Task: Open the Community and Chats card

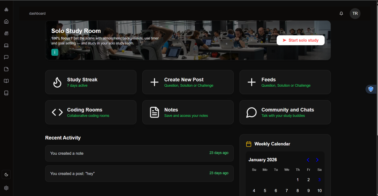Action: click(285, 112)
